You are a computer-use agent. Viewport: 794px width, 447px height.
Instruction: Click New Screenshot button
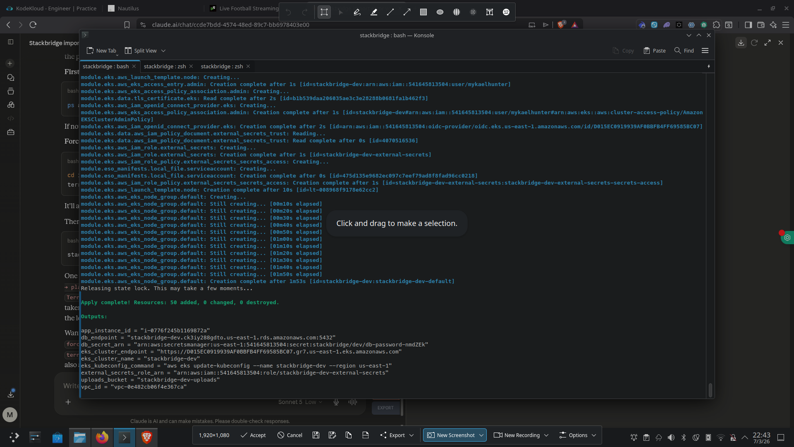point(451,435)
